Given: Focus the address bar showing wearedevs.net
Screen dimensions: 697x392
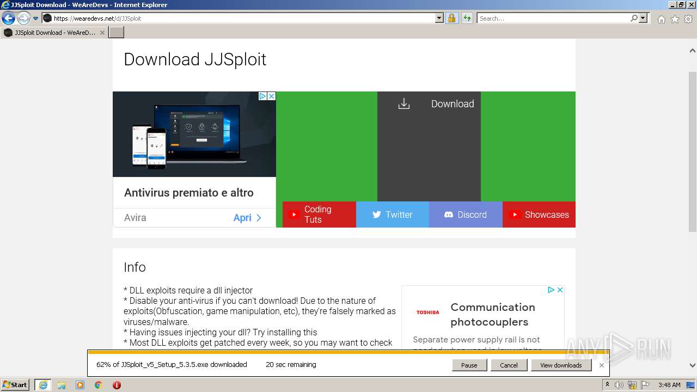Looking at the screenshot, I should [243, 19].
